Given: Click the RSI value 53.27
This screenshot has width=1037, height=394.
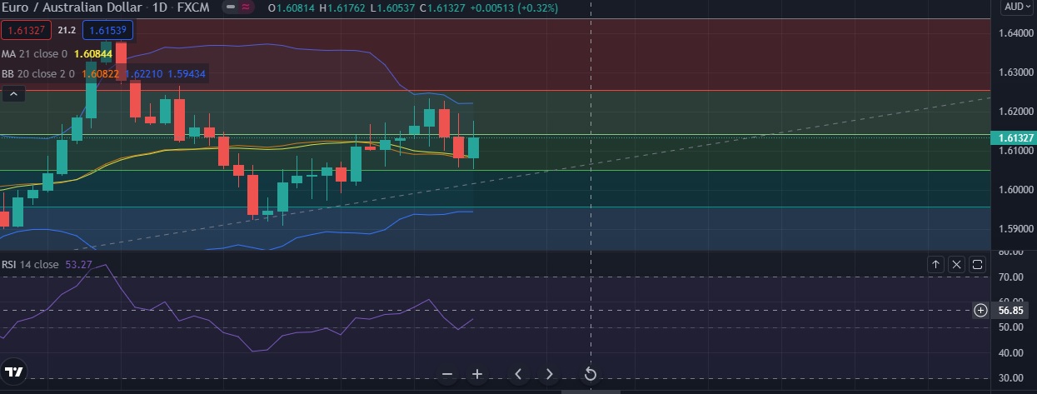Looking at the screenshot, I should [78, 264].
